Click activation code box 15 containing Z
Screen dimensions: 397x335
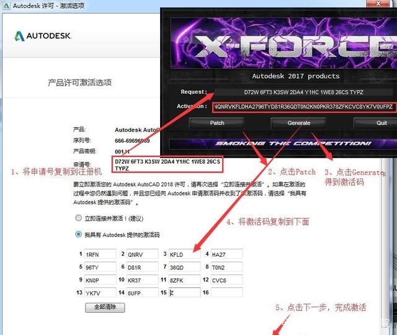click(185, 293)
